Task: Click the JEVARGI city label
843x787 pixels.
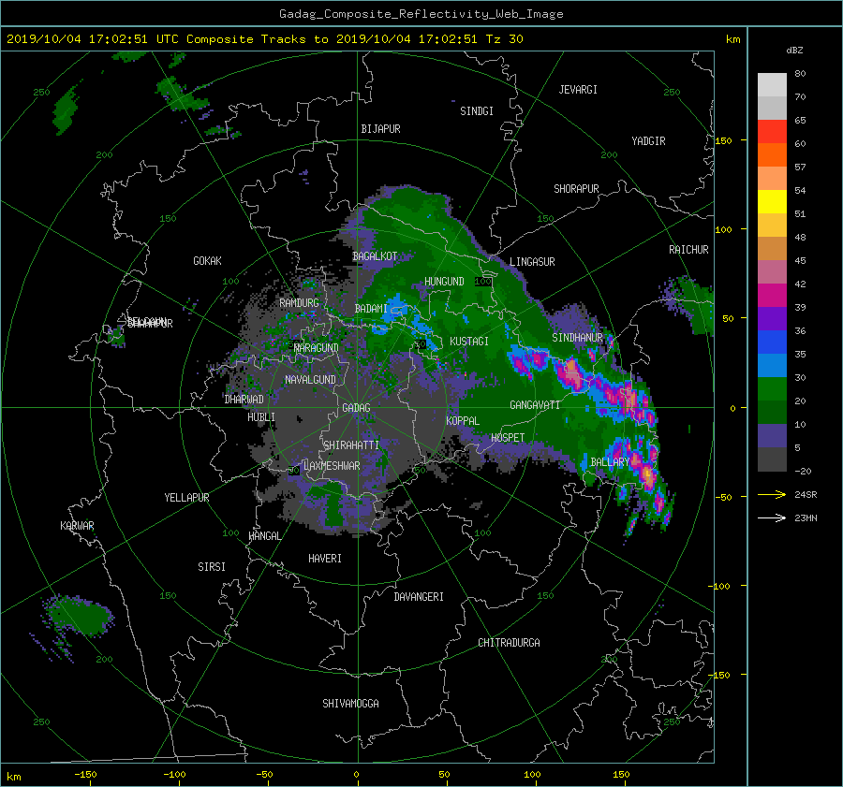Action: (578, 90)
